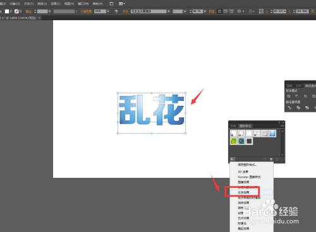Click the font family name field
This screenshot has width=316, height=232.
click(x=149, y=11)
